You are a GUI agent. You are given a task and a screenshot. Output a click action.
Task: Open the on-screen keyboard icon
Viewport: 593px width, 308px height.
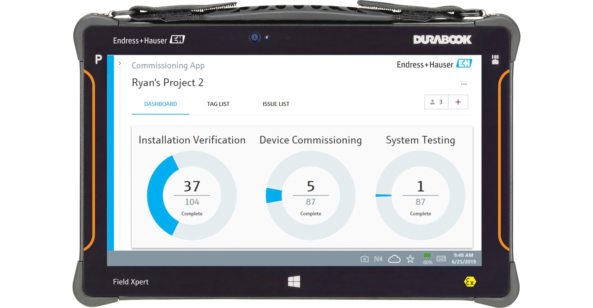coord(441,259)
